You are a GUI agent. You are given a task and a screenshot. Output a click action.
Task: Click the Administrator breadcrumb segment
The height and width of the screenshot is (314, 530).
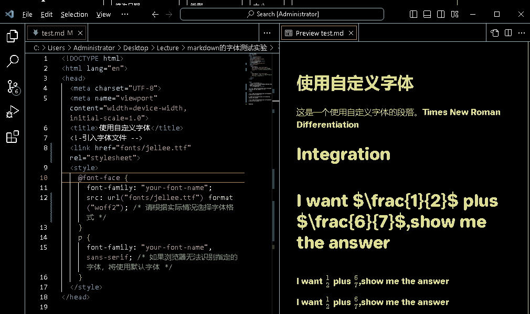94,48
